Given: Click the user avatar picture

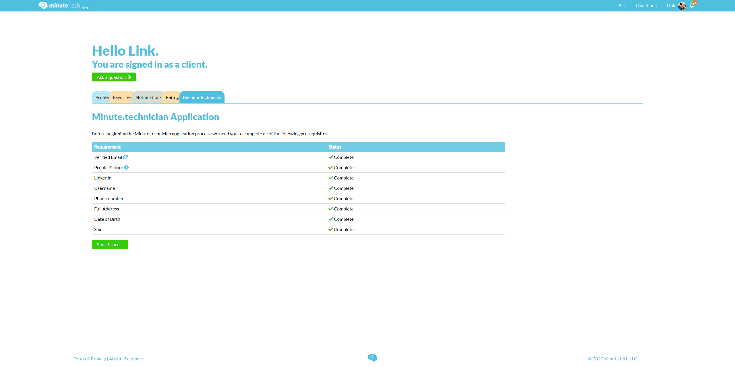Looking at the screenshot, I should pos(682,6).
